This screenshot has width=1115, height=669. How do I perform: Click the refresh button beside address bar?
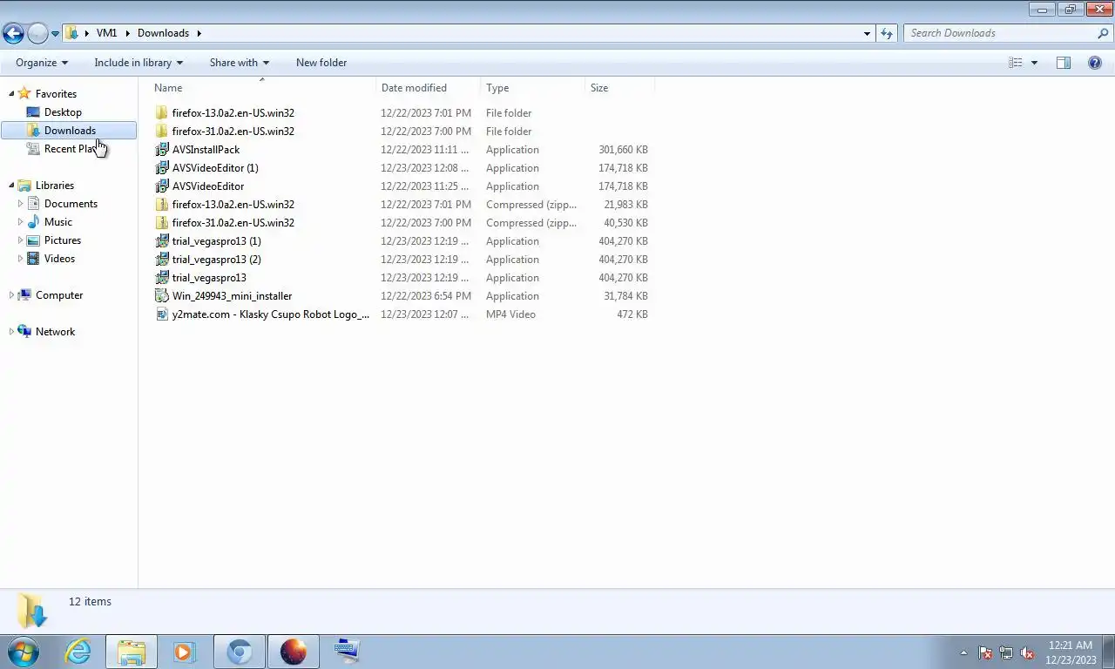[887, 33]
